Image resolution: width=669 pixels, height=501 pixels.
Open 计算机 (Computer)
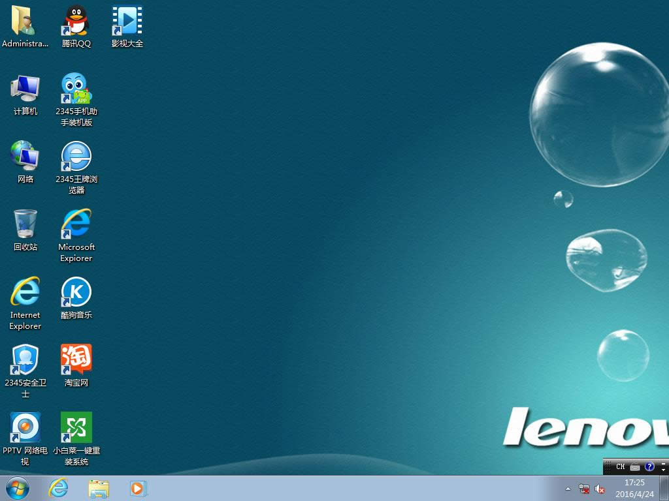click(x=25, y=87)
